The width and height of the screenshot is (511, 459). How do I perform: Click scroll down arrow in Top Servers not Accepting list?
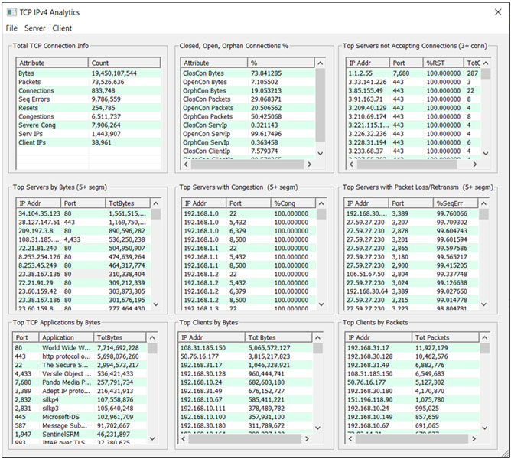click(x=486, y=153)
